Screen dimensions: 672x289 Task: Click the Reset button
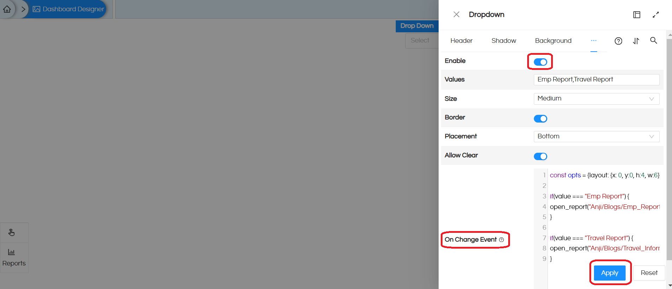[x=649, y=273]
